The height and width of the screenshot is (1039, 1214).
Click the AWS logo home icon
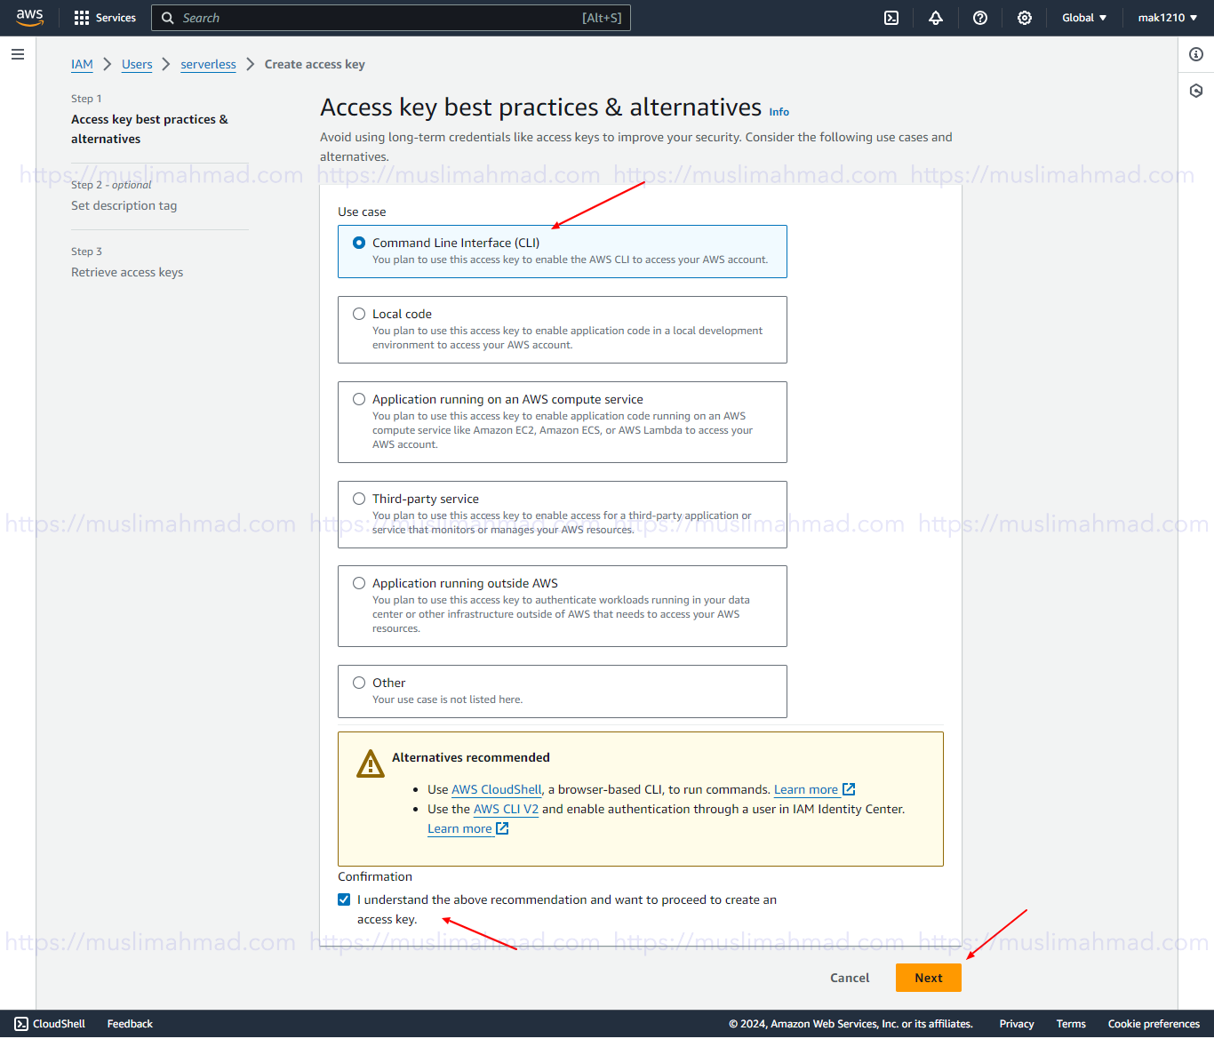(29, 18)
